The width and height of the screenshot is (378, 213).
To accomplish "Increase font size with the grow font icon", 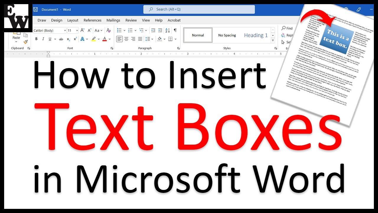I will tap(82, 30).
